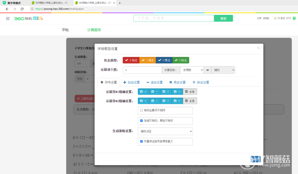Click the 360导航 logo
Screen dimensions: 298x174
click(28, 19)
